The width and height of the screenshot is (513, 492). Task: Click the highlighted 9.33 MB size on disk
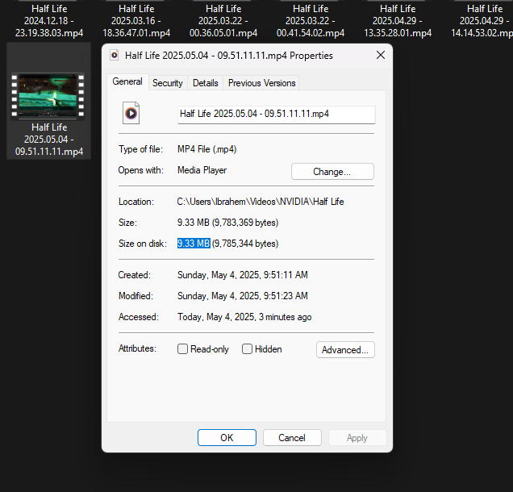(x=194, y=244)
